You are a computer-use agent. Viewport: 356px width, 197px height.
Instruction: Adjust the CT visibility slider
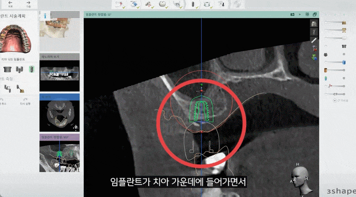coord(335,94)
